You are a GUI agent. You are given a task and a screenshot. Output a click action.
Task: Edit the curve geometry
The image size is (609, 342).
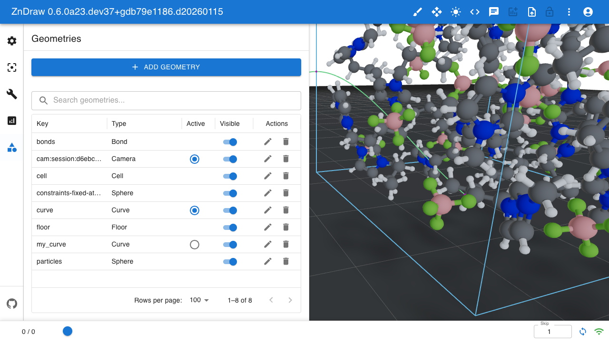(x=268, y=210)
